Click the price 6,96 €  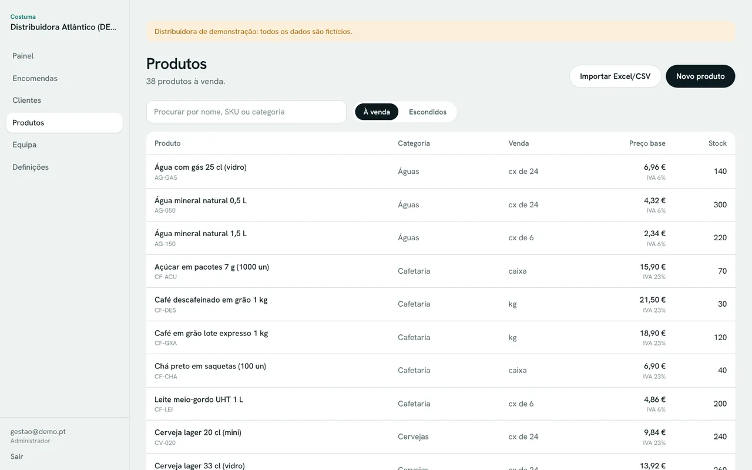click(654, 167)
